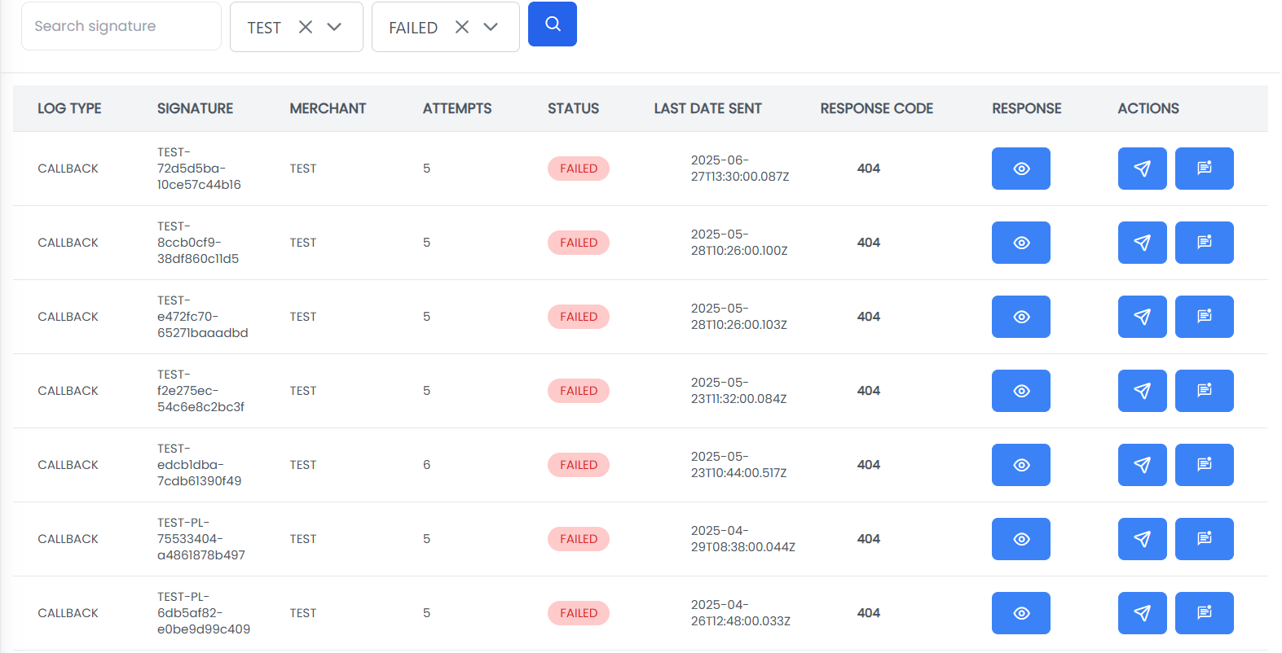View response for signature TEST-e472fc70-65271baaadbd
Viewport: 1282px width, 653px height.
point(1021,317)
